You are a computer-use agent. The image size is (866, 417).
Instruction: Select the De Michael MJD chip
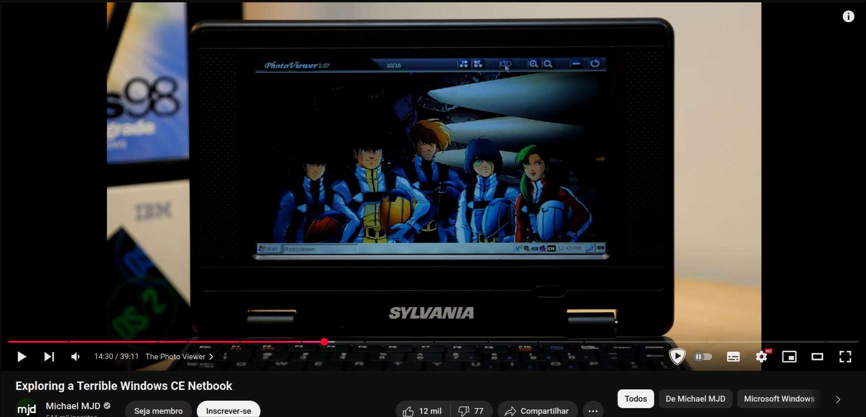[x=695, y=399]
